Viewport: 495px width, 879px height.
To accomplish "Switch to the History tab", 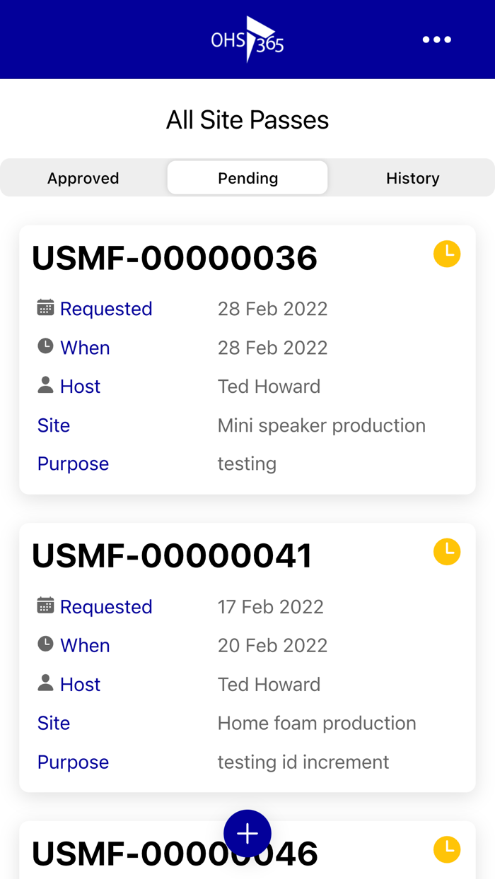I will coord(412,178).
